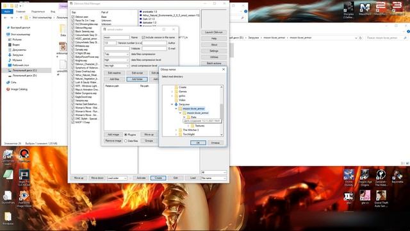410x231 pixels.
Task: Uncheck Knights.esp in the plugin list
Action: (73, 60)
